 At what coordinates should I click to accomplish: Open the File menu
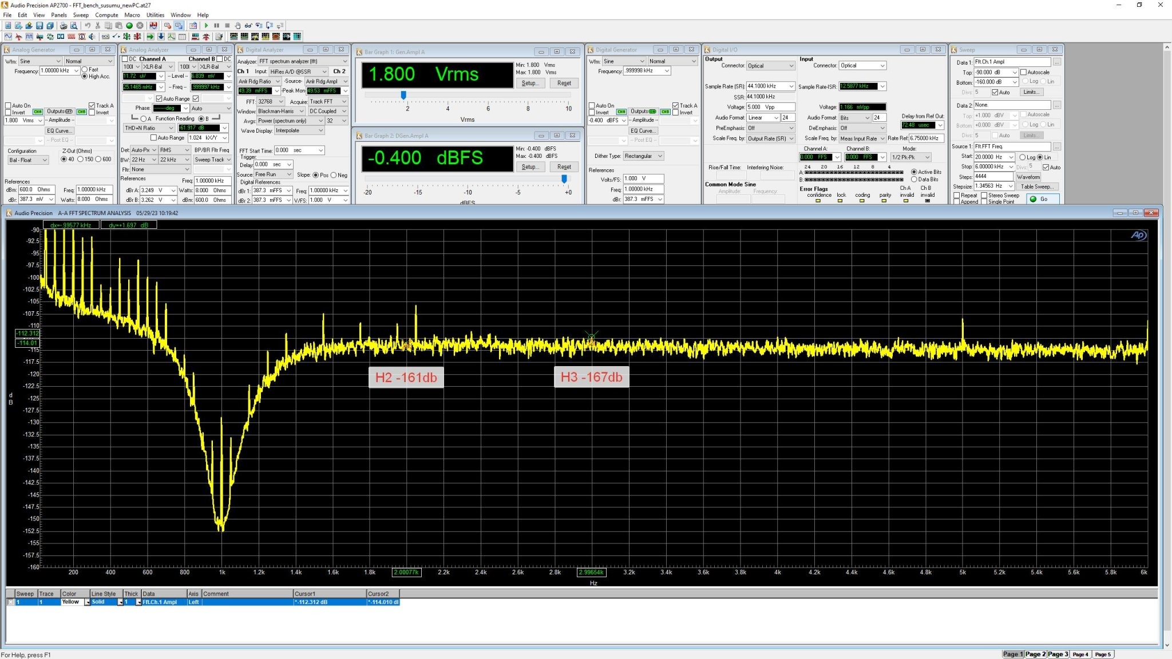pos(7,15)
